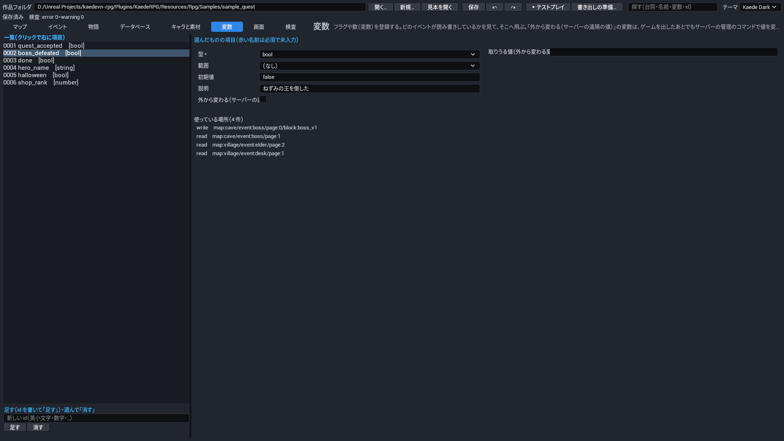Image resolution: width=784 pixels, height=441 pixels.
Task: Click the 初期値 false field
Action: click(370, 77)
